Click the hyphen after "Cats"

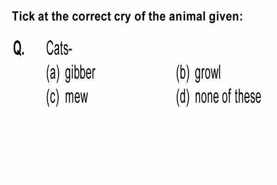coord(70,50)
